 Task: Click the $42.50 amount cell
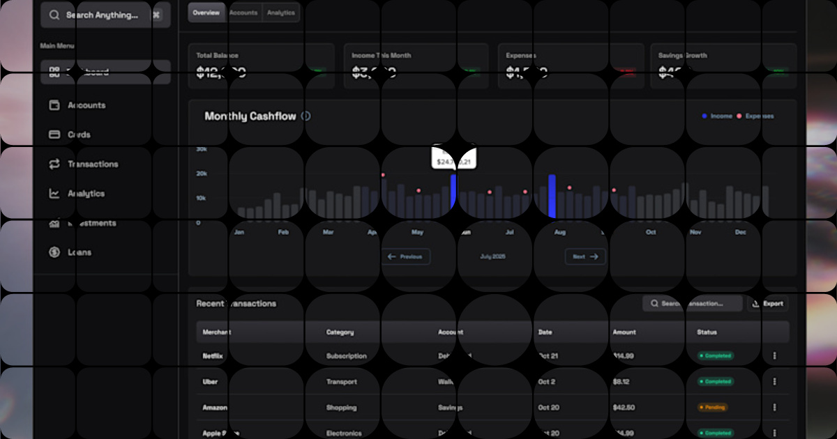coord(623,408)
